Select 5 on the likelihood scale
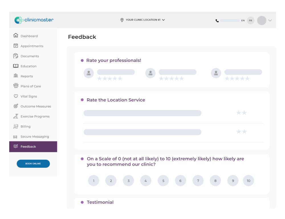285x219 pixels. click(x=163, y=181)
